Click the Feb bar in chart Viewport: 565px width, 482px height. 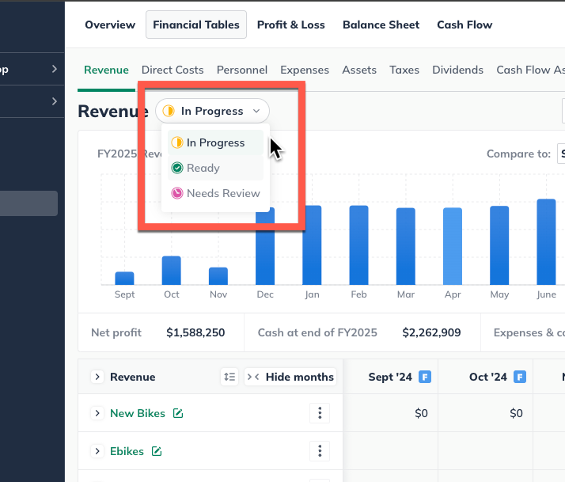point(359,245)
